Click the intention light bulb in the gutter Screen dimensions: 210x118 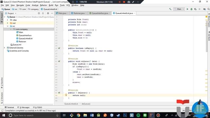[x=66, y=95]
